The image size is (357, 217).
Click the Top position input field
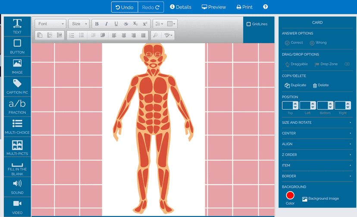[288, 105]
